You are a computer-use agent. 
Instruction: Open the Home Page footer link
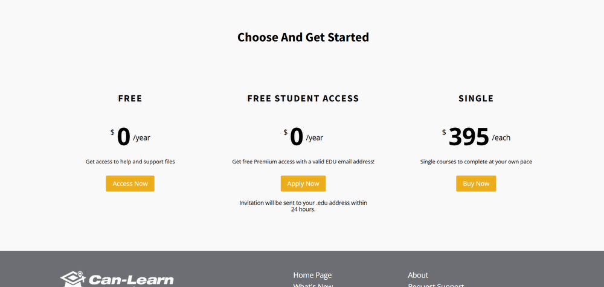point(312,275)
